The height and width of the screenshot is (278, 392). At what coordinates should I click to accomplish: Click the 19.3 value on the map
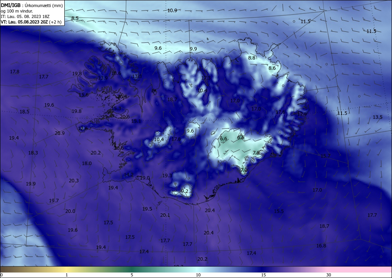[167, 176]
